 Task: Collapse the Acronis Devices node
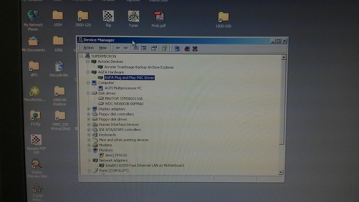coord(88,61)
